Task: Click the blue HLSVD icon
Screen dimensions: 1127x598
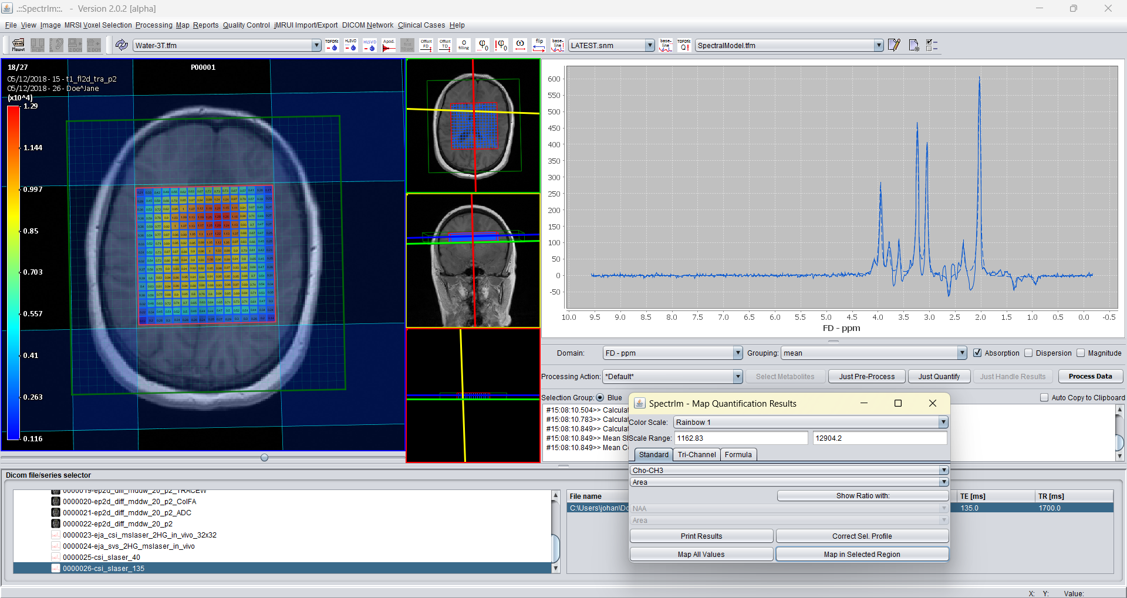Action: pos(369,45)
